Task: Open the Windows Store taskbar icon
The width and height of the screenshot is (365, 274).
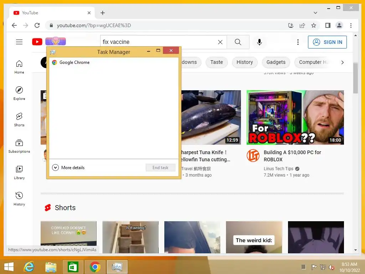Action: [x=73, y=267]
